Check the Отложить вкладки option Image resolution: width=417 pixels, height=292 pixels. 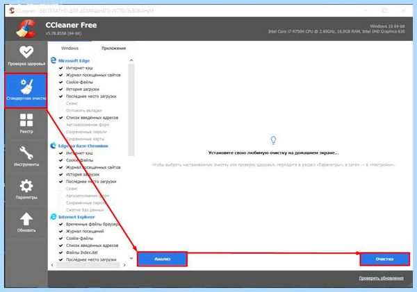pos(61,110)
